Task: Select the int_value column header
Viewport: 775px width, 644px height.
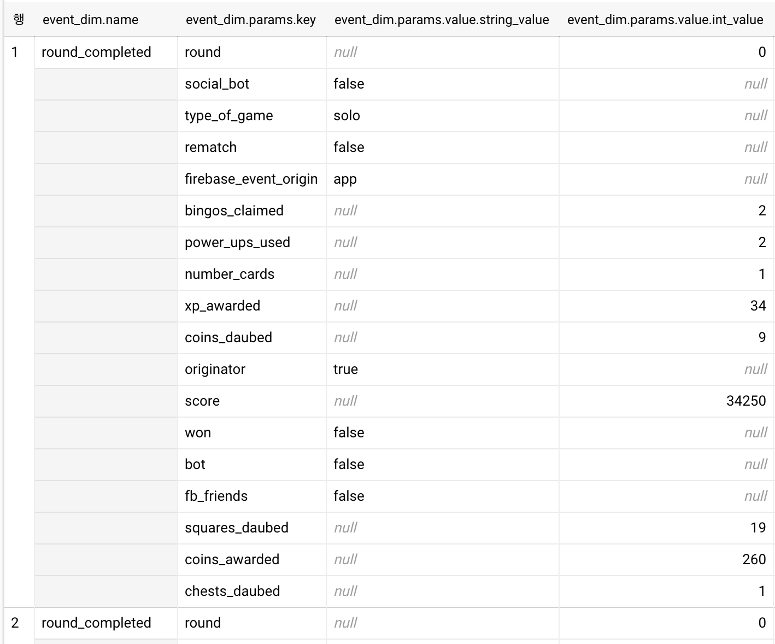Action: 665,20
